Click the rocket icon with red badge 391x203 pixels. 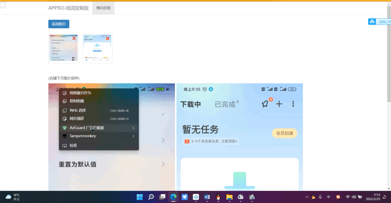tap(266, 103)
